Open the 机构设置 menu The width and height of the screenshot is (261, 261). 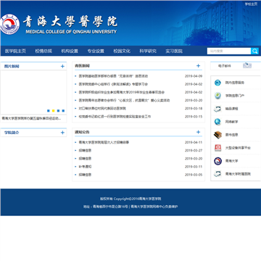point(70,51)
